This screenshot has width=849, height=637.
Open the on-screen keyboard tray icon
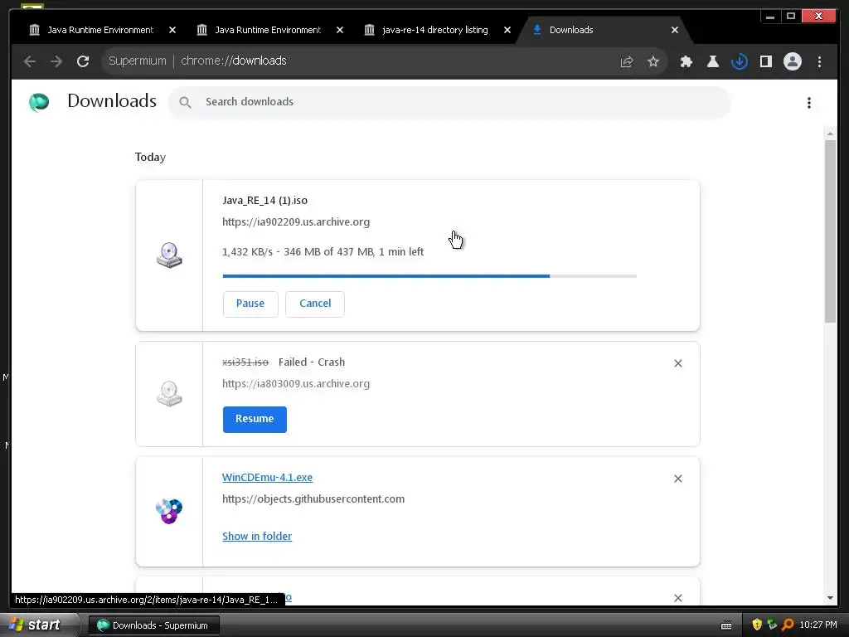click(x=726, y=625)
